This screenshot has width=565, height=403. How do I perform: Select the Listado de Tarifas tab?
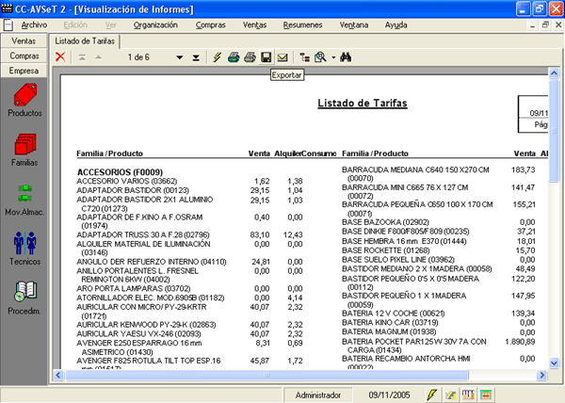click(x=85, y=41)
